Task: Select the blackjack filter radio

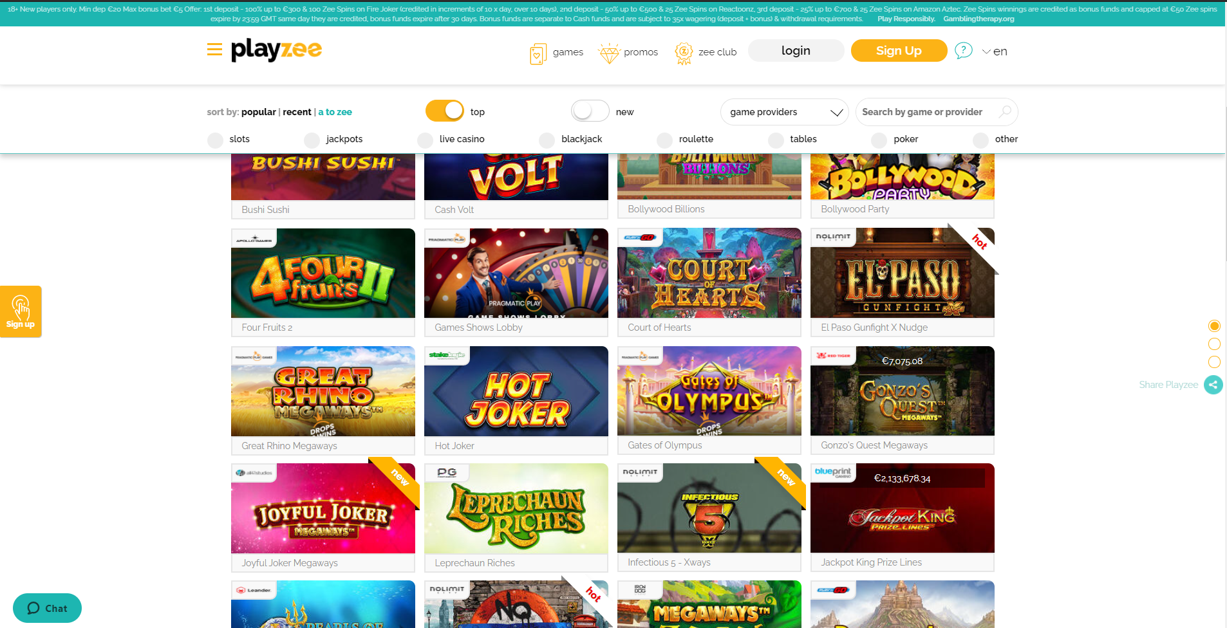Action: click(x=547, y=140)
